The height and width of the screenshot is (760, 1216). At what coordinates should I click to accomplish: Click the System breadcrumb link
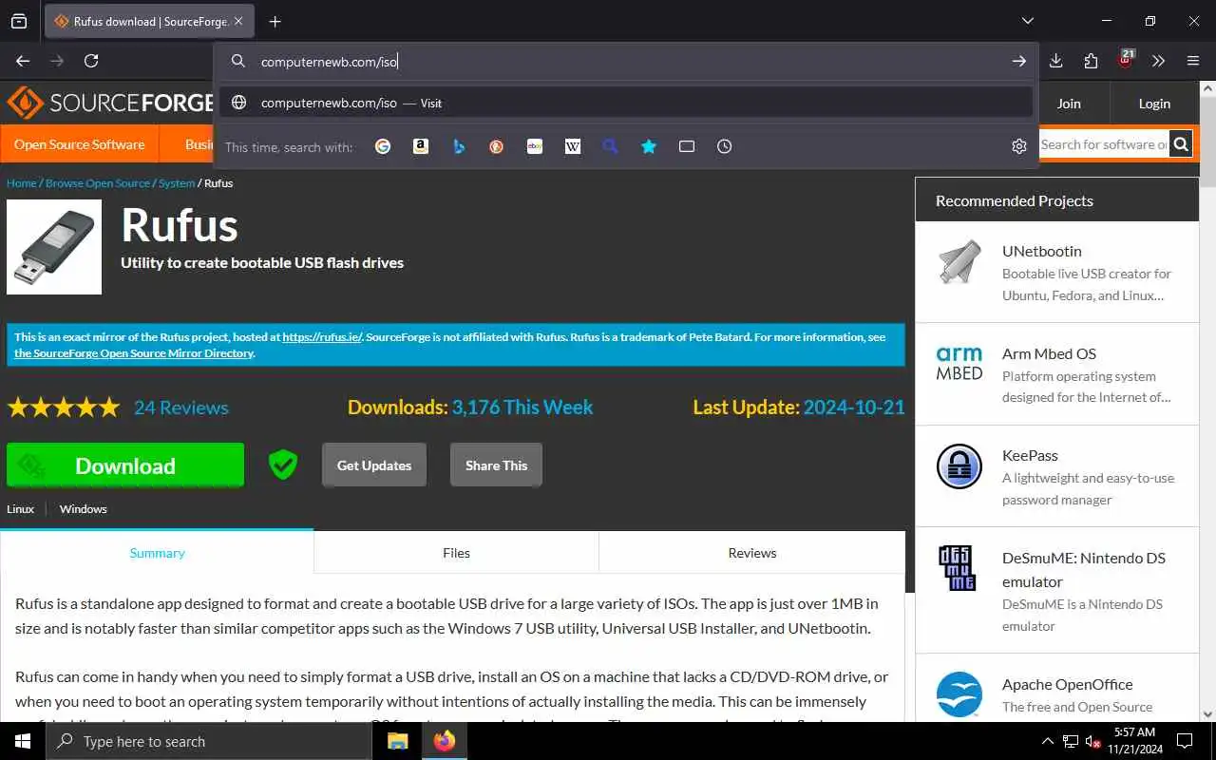(x=177, y=182)
